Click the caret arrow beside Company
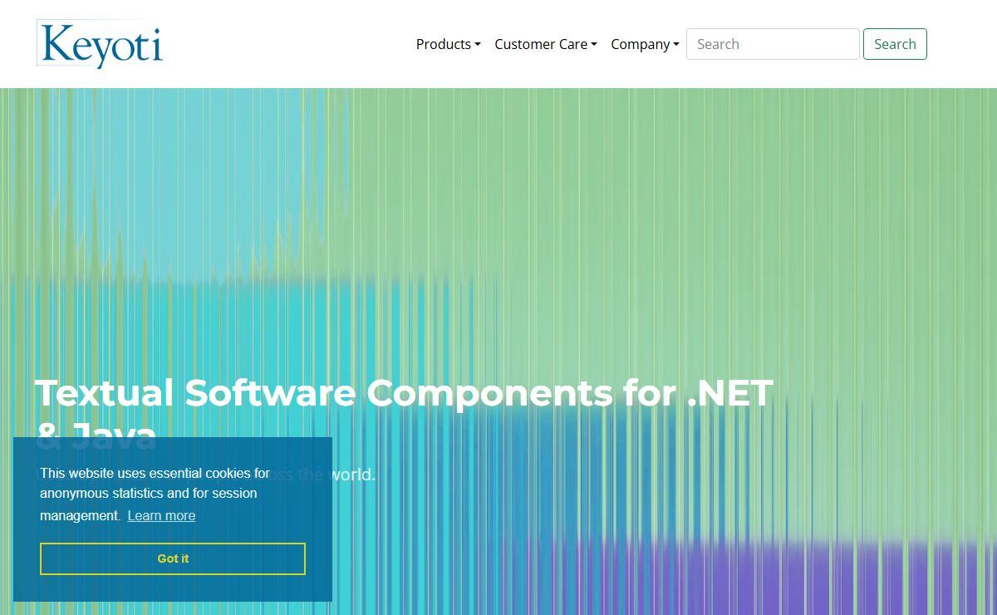This screenshot has width=997, height=615. pos(676,45)
